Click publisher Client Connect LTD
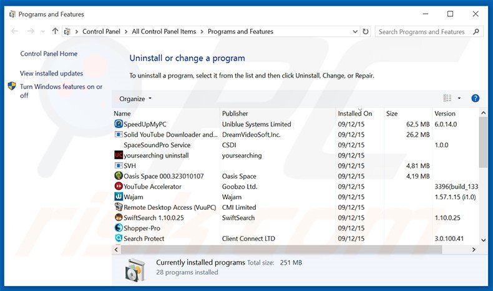The image size is (493, 291). [x=248, y=239]
